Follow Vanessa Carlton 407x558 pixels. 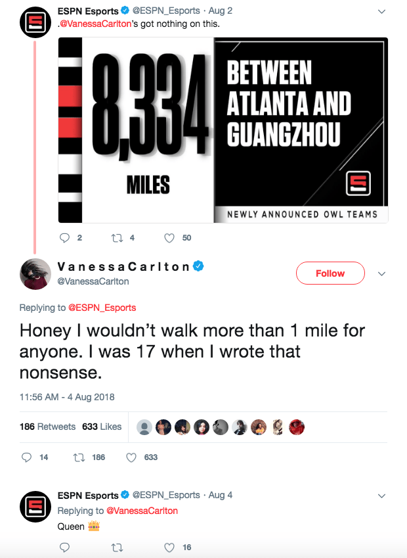click(x=330, y=273)
